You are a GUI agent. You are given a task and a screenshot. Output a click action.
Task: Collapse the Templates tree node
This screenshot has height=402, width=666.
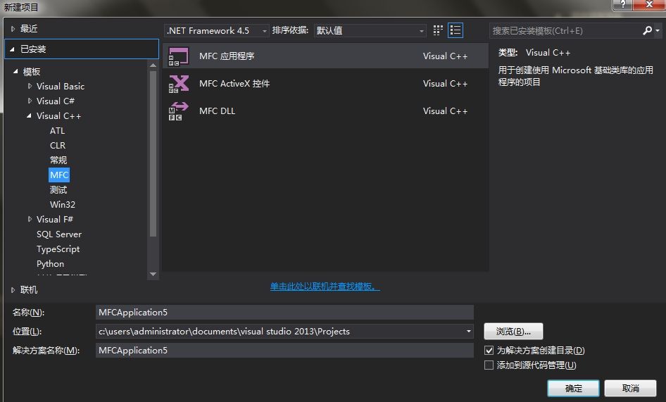tap(15, 71)
